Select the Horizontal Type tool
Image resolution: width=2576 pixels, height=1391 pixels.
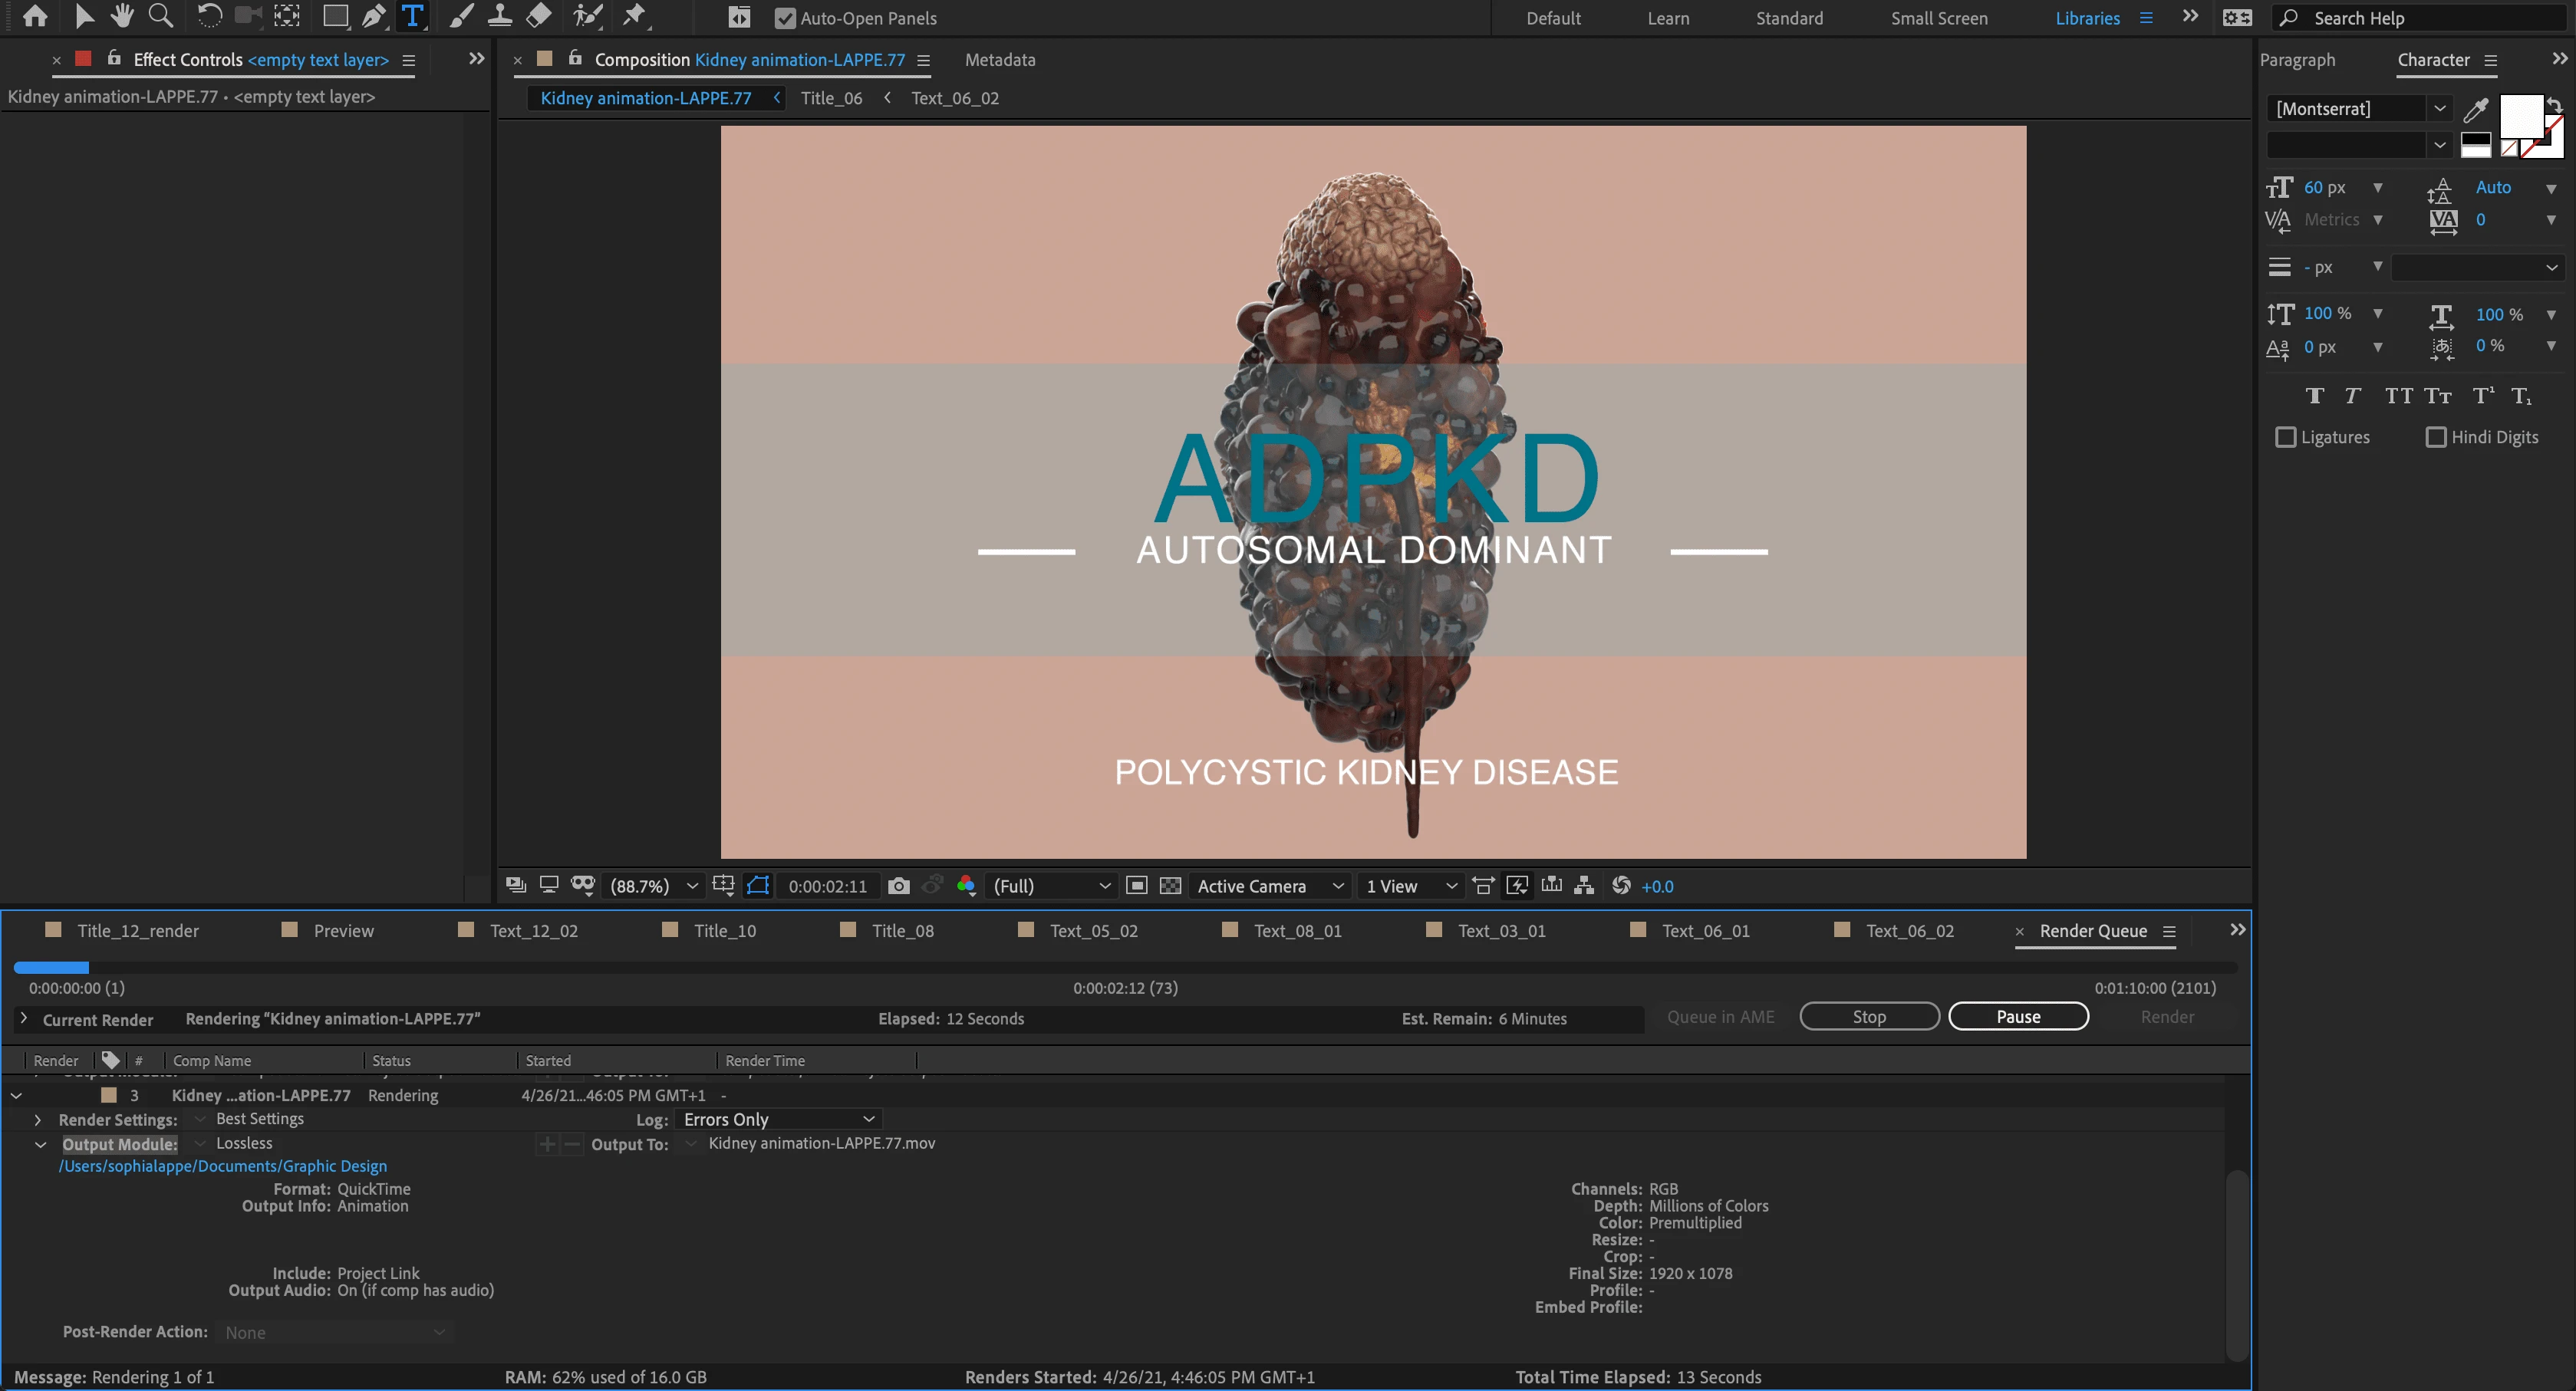(x=412, y=16)
